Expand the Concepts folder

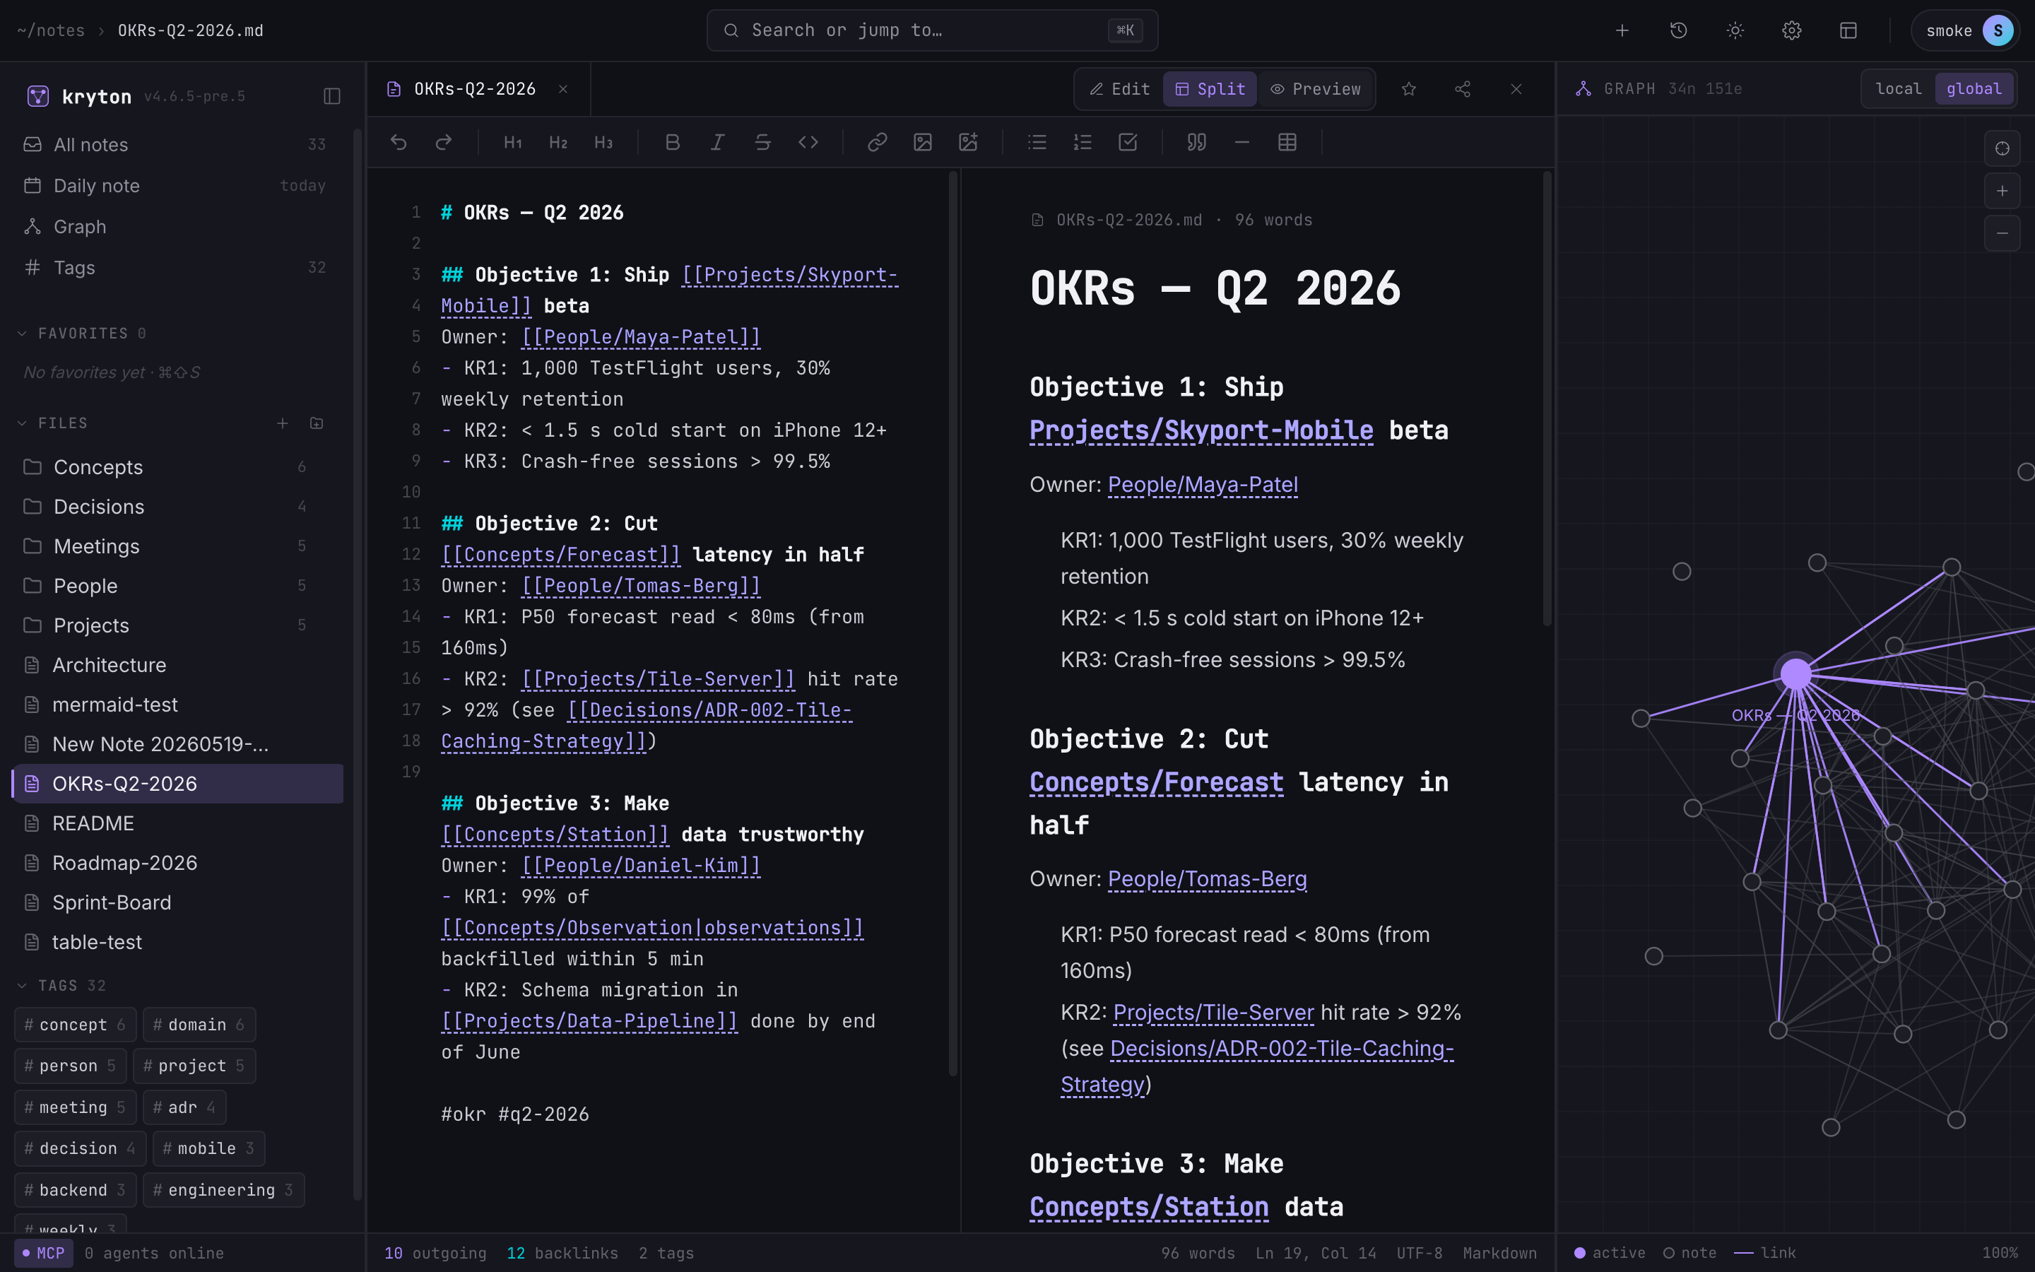(177, 467)
